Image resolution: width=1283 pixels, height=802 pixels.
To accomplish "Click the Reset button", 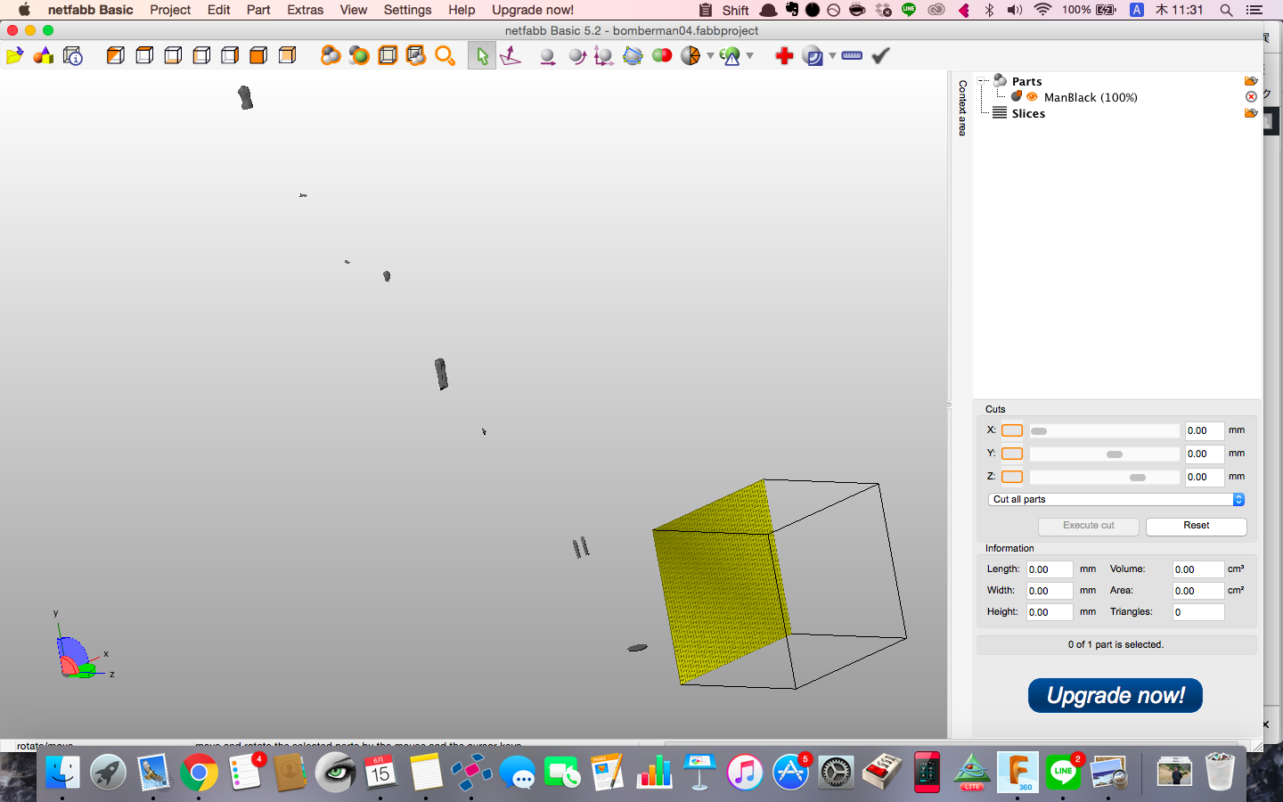I will coord(1196,526).
